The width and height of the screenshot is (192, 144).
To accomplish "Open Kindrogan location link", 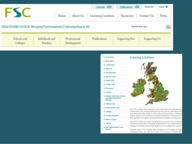I will (x=109, y=88).
